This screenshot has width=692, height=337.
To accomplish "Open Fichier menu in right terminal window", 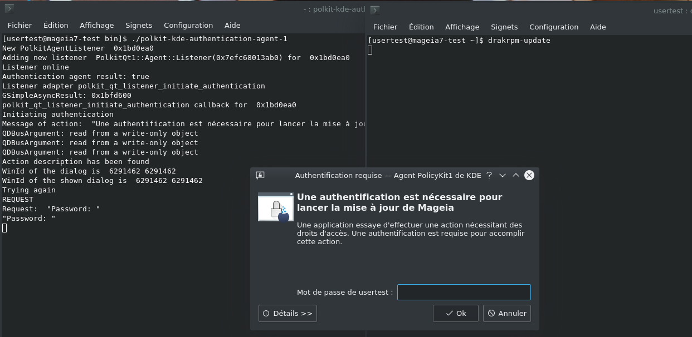I will [x=385, y=27].
